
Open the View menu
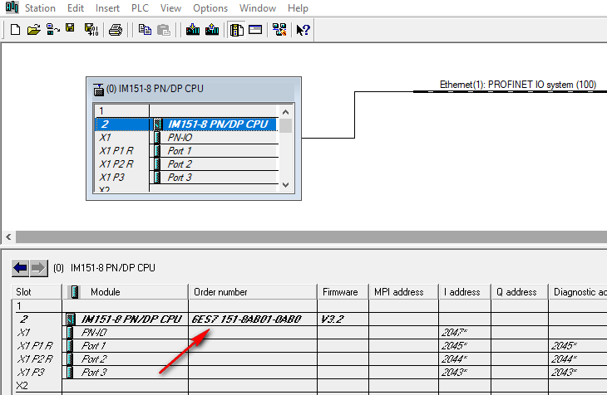click(170, 8)
